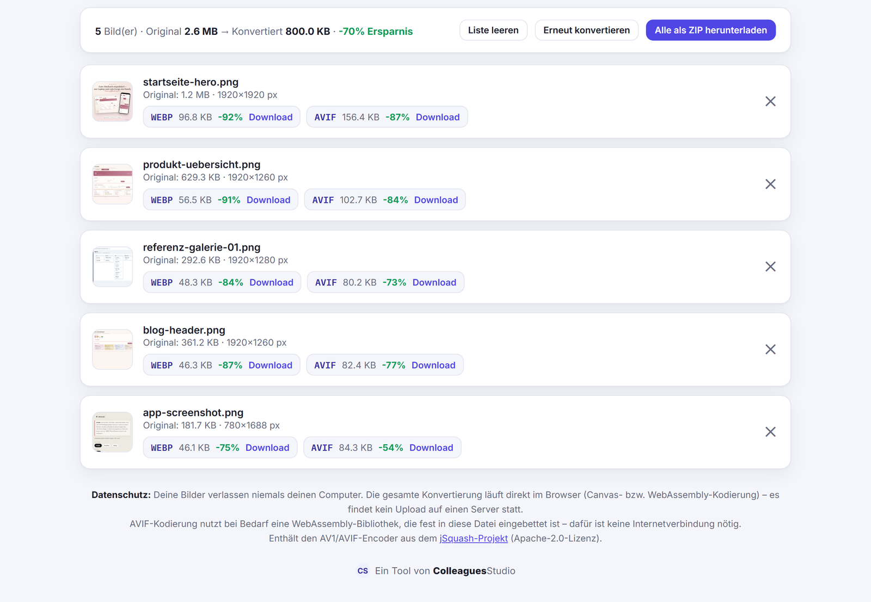Download AVIF version of blog-header.png
The height and width of the screenshot is (602, 871).
coord(433,365)
